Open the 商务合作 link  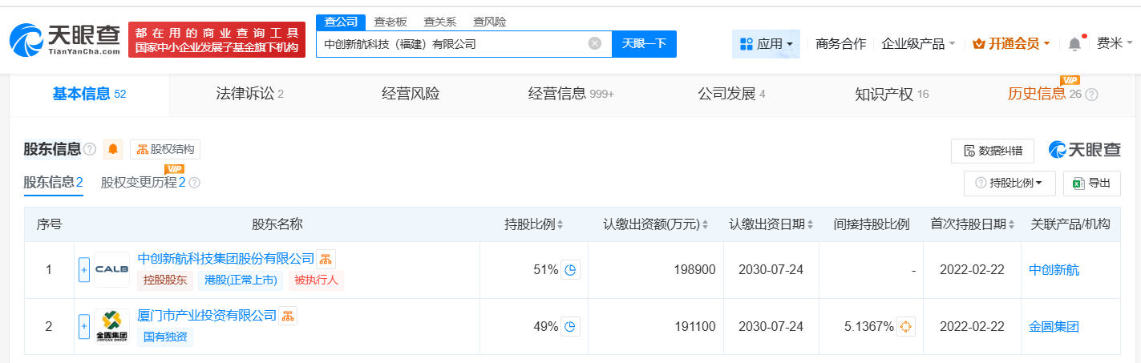click(840, 44)
